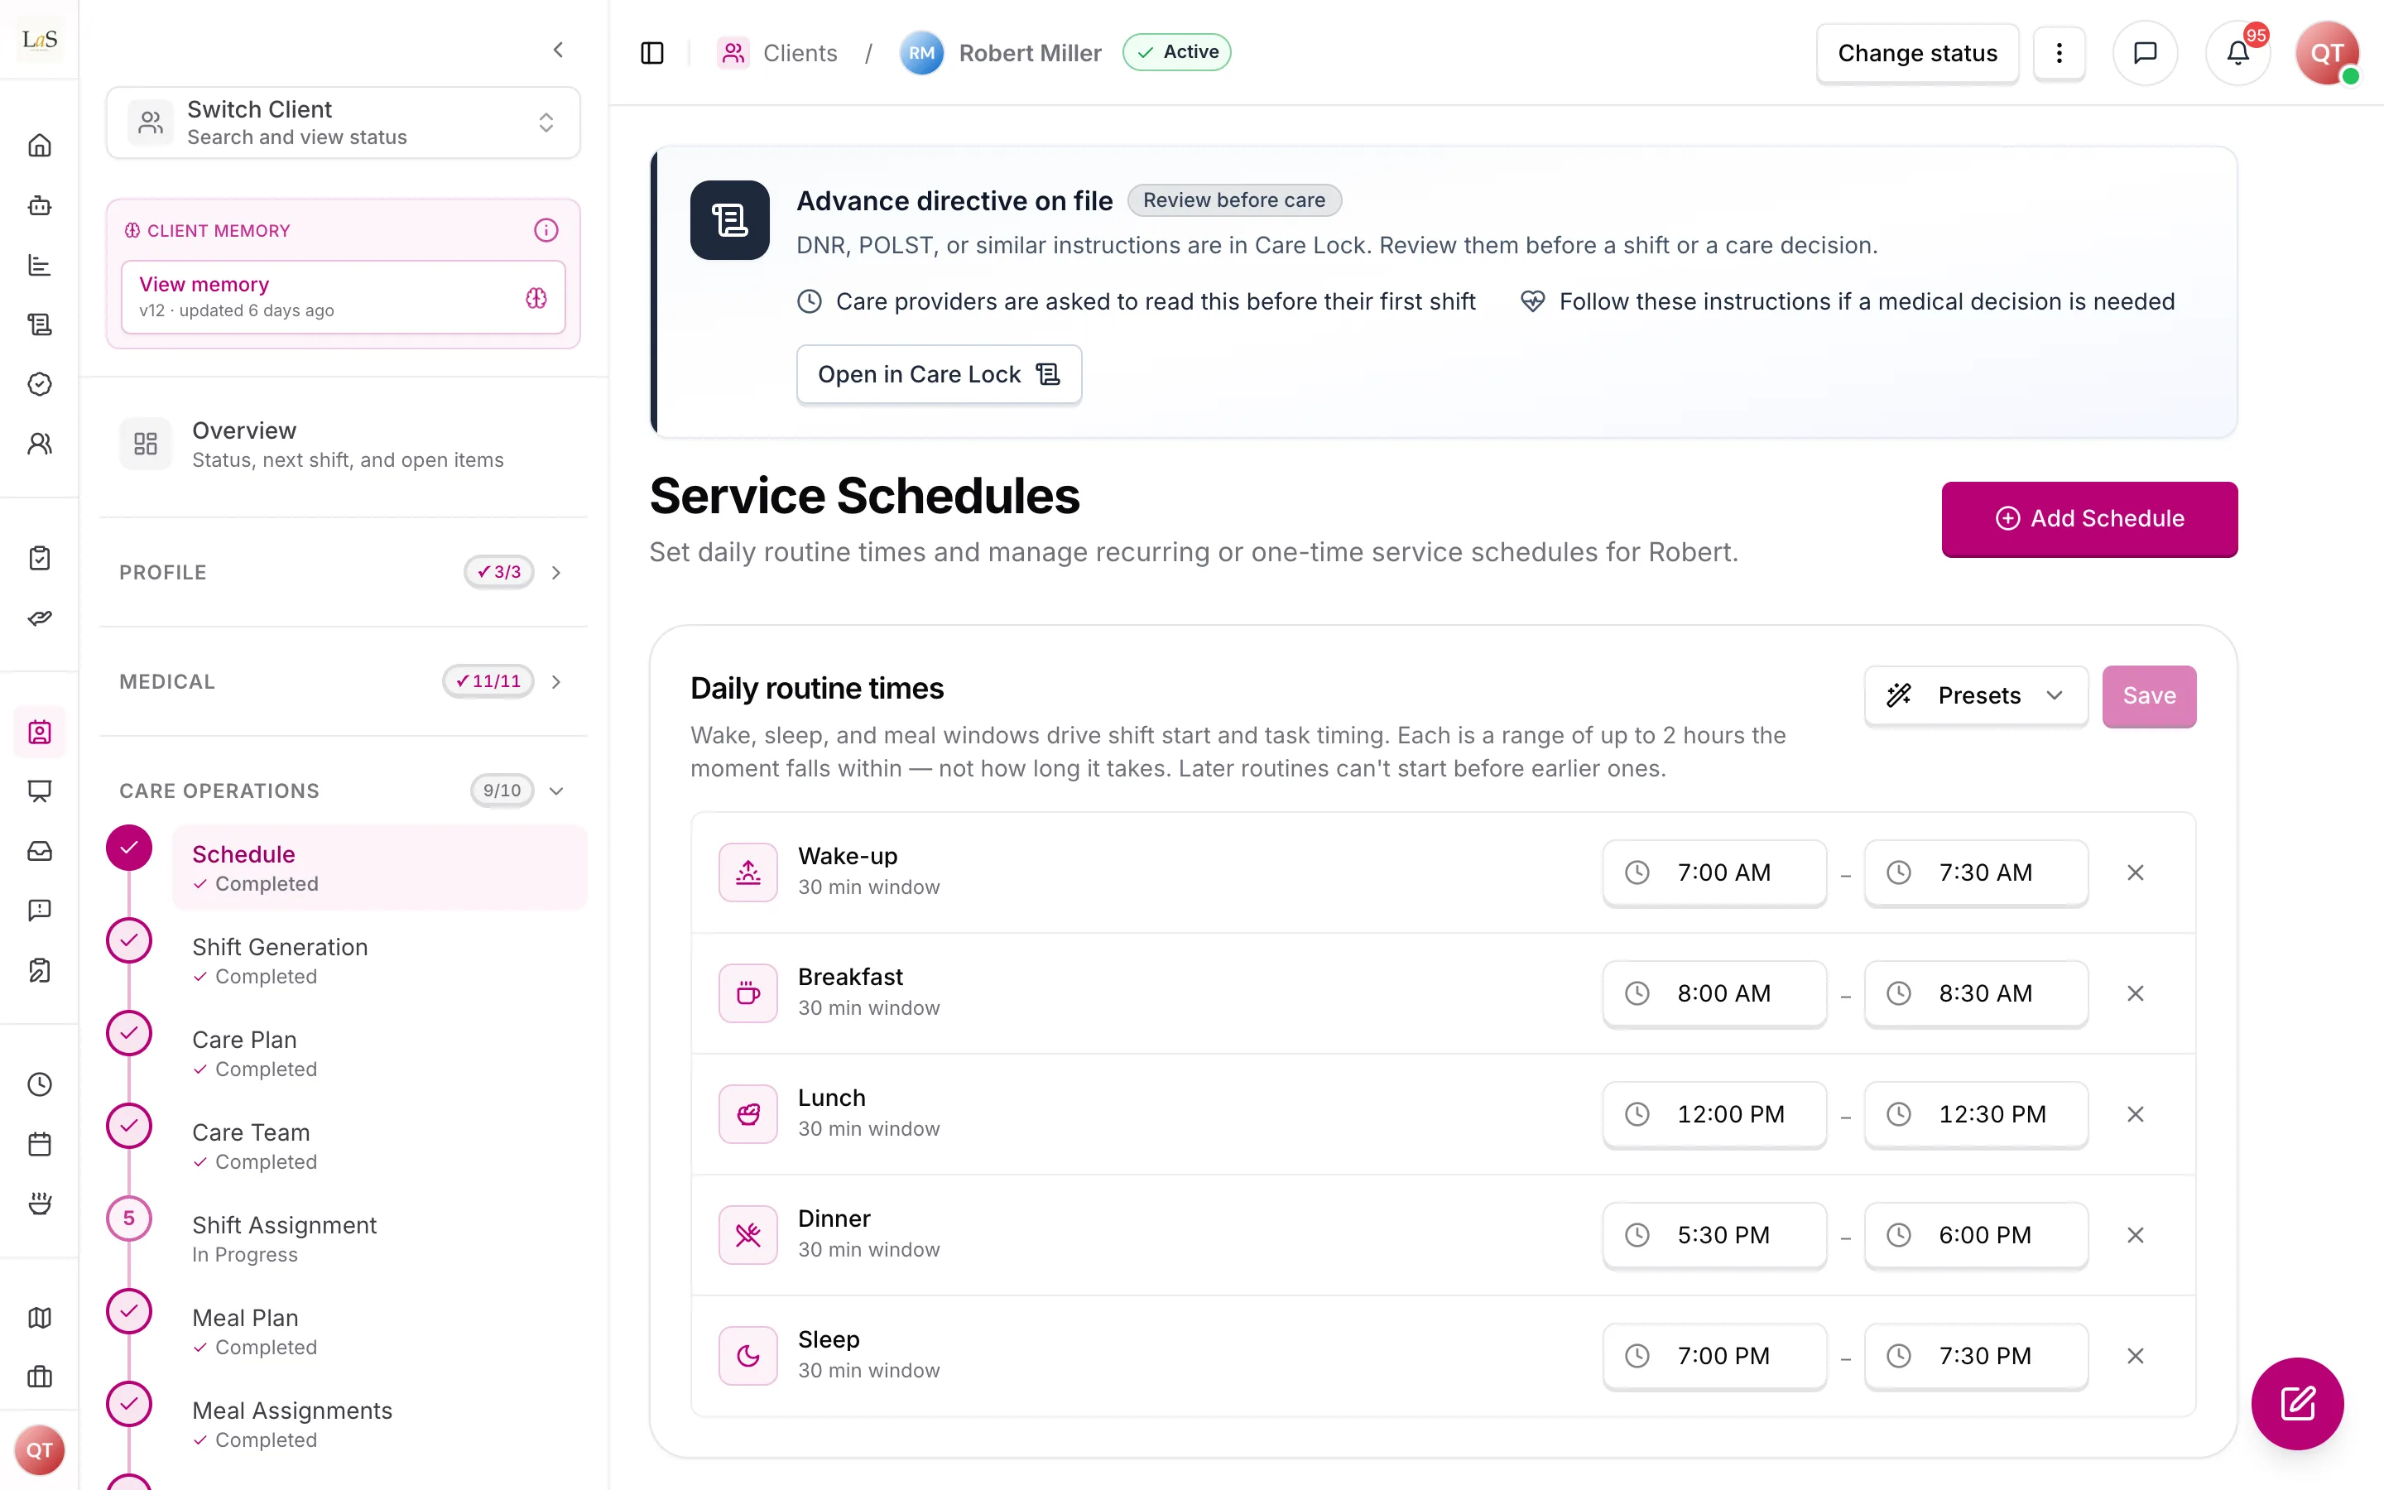Click the Change status button
2384x1490 pixels.
click(1917, 53)
